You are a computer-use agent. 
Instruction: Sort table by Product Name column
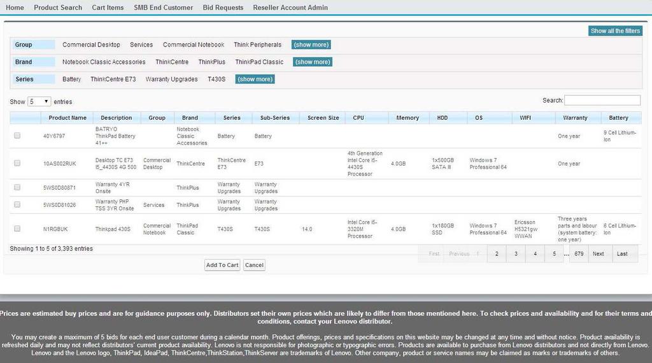pyautogui.click(x=67, y=118)
